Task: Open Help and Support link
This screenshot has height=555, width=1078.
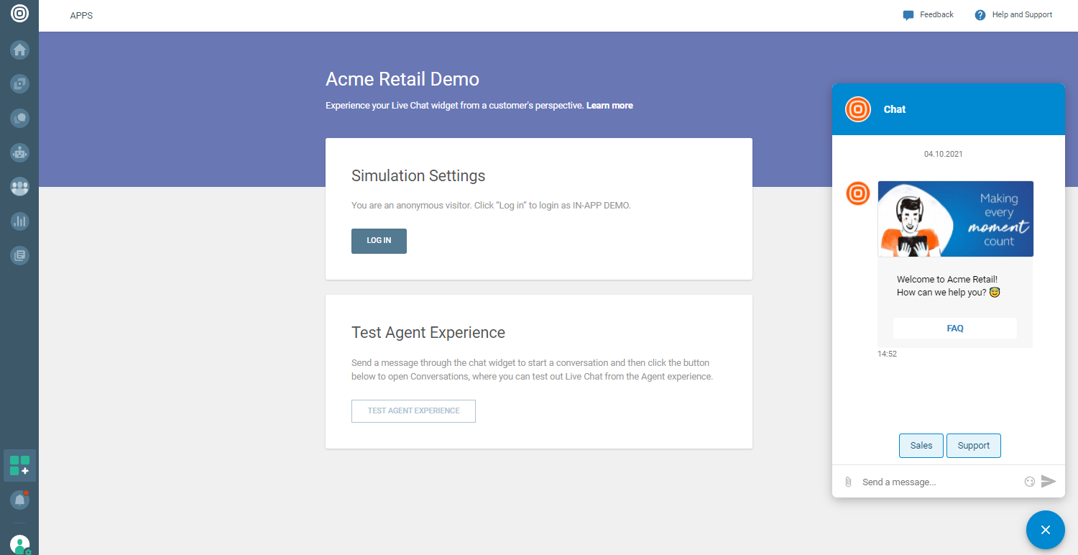Action: [1022, 14]
